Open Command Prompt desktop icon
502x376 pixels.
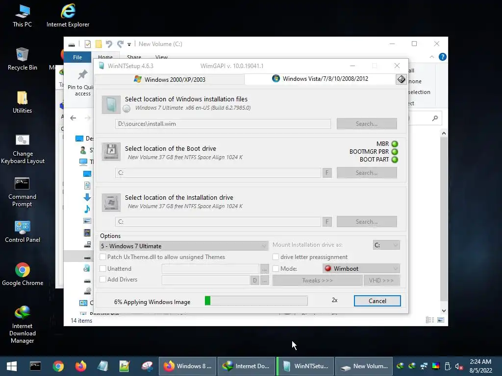pyautogui.click(x=22, y=192)
